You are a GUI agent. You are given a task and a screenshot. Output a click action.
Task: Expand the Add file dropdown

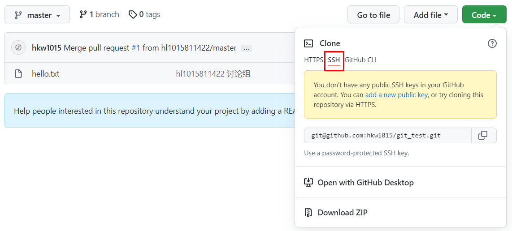pos(431,15)
